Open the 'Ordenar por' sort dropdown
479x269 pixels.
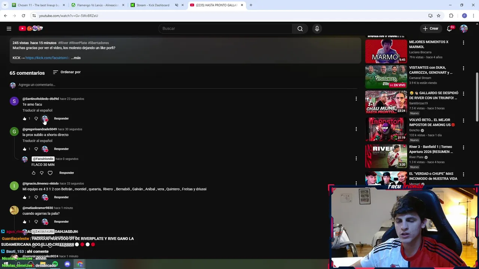click(67, 72)
